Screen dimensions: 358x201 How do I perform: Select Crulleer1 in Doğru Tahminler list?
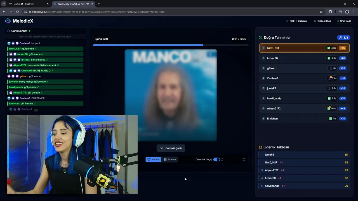[304, 78]
